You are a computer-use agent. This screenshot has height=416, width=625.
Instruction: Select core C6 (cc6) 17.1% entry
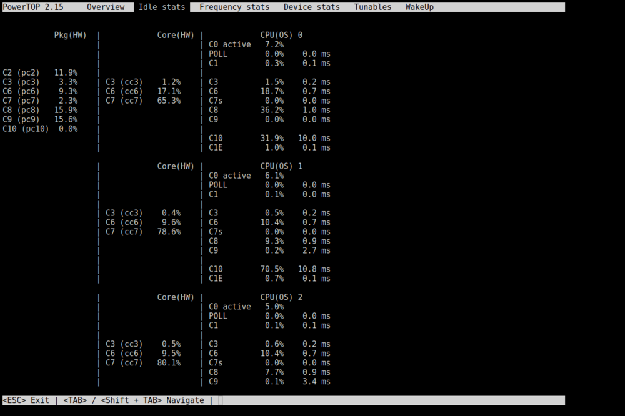pos(143,91)
